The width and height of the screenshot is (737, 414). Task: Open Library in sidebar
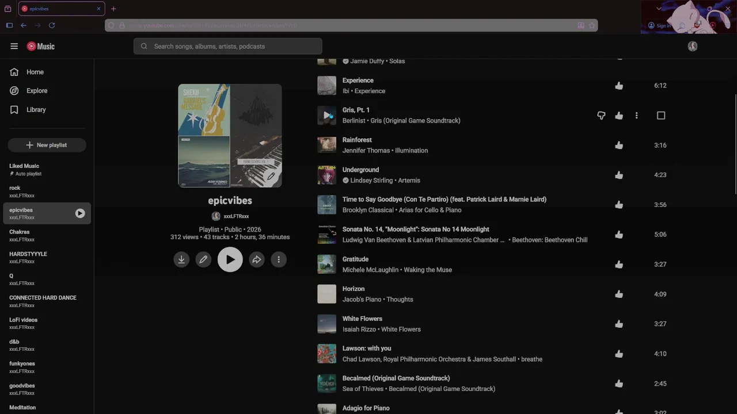click(x=47, y=110)
